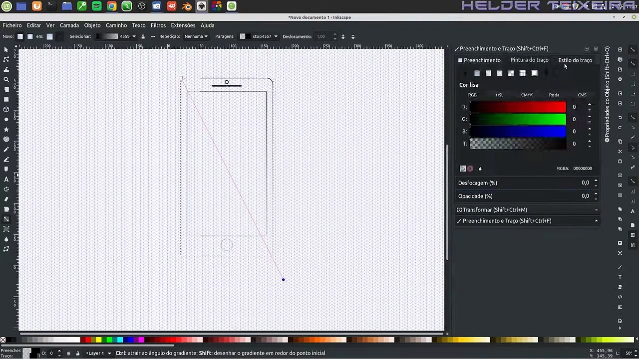Select the Spiral tool
Viewport: 639px width, 359px height.
6,139
